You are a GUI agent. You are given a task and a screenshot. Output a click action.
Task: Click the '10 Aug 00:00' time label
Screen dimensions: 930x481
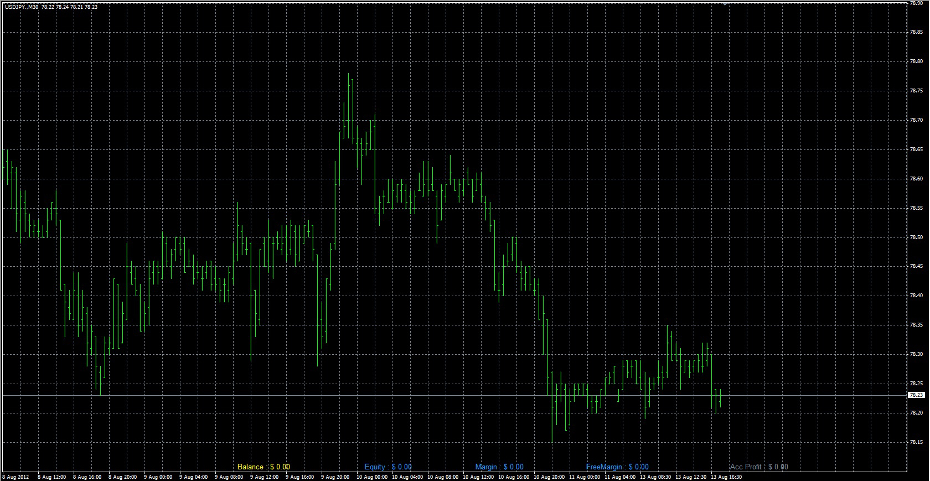click(371, 477)
